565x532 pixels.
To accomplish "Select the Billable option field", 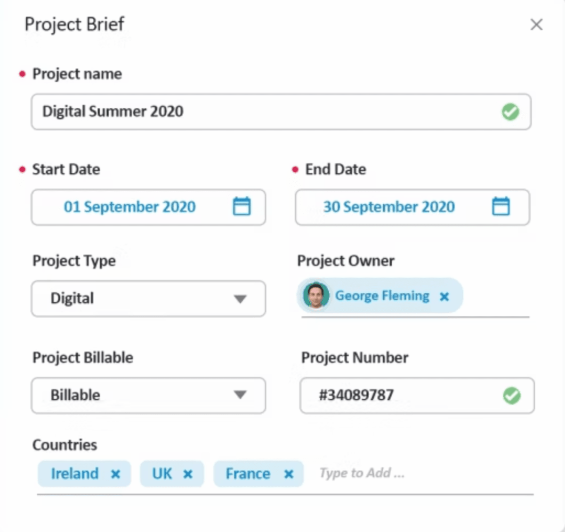I will coord(118,395).
